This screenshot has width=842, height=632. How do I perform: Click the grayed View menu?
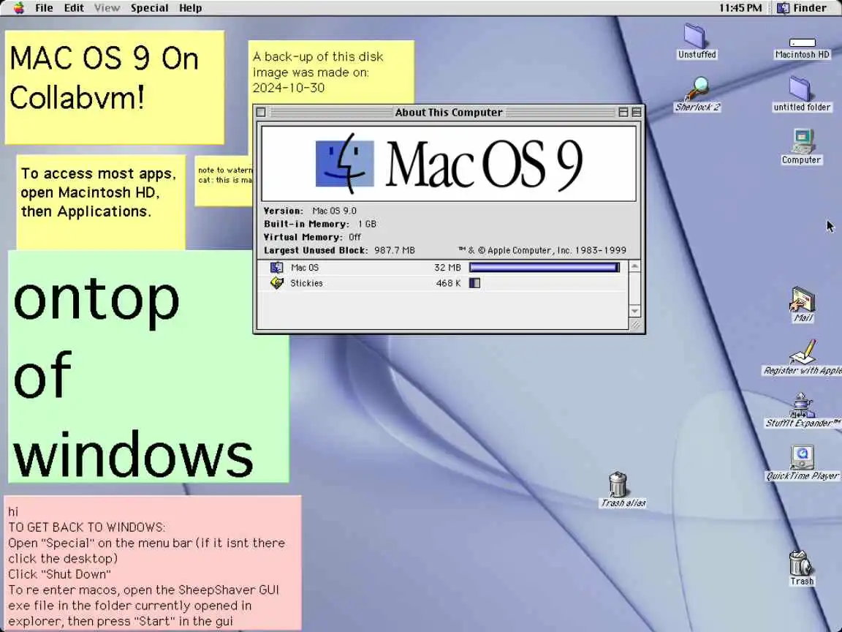point(107,8)
